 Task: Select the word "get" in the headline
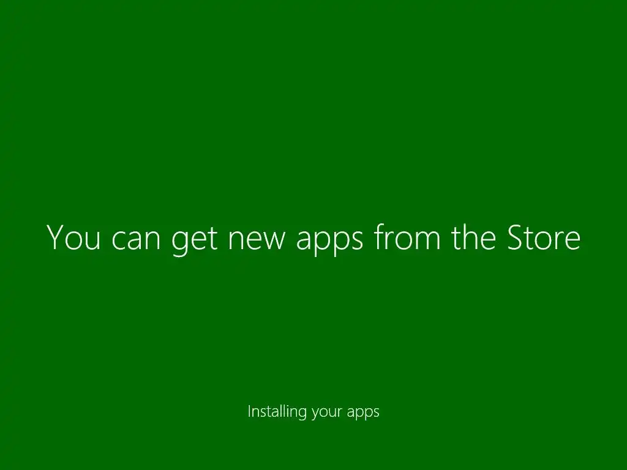(x=194, y=241)
